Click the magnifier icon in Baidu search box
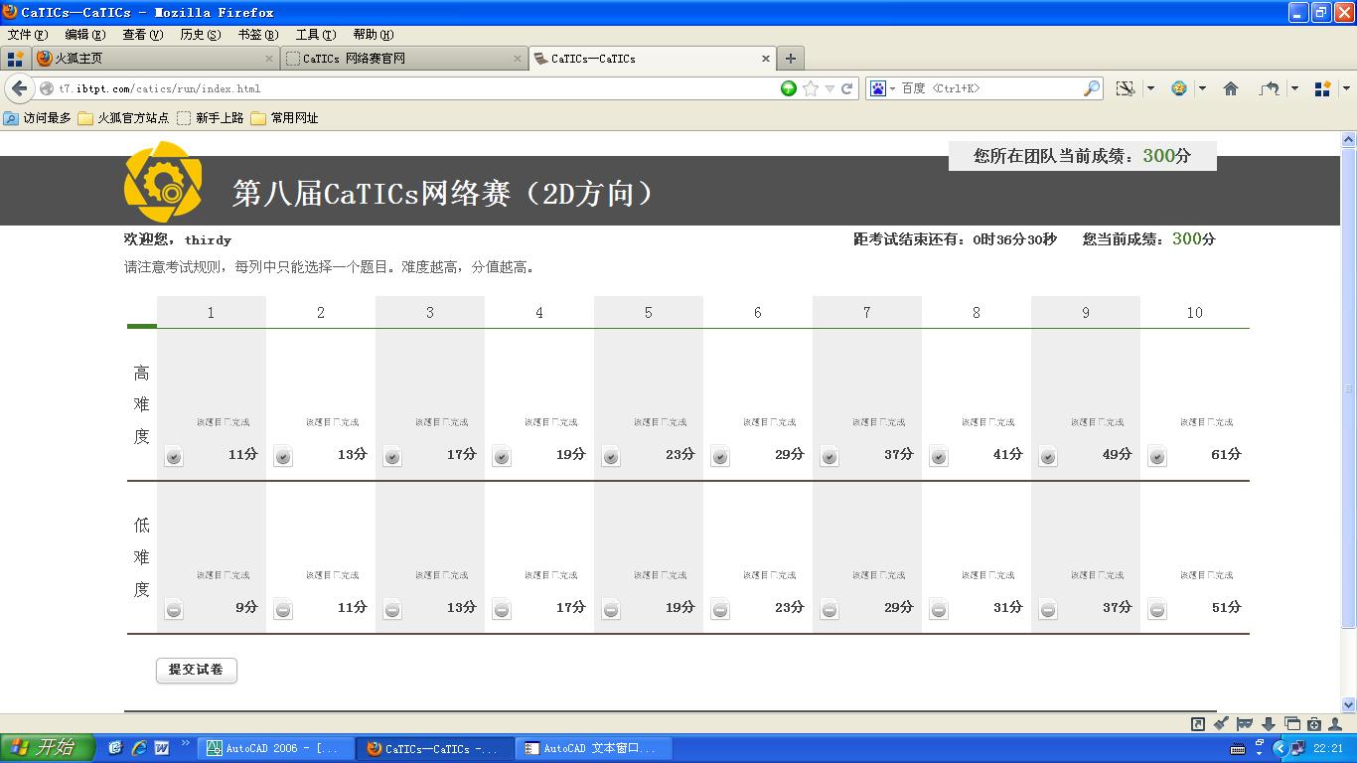 point(1091,88)
